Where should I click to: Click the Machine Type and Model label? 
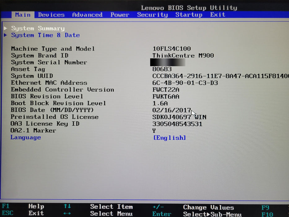pos(53,49)
